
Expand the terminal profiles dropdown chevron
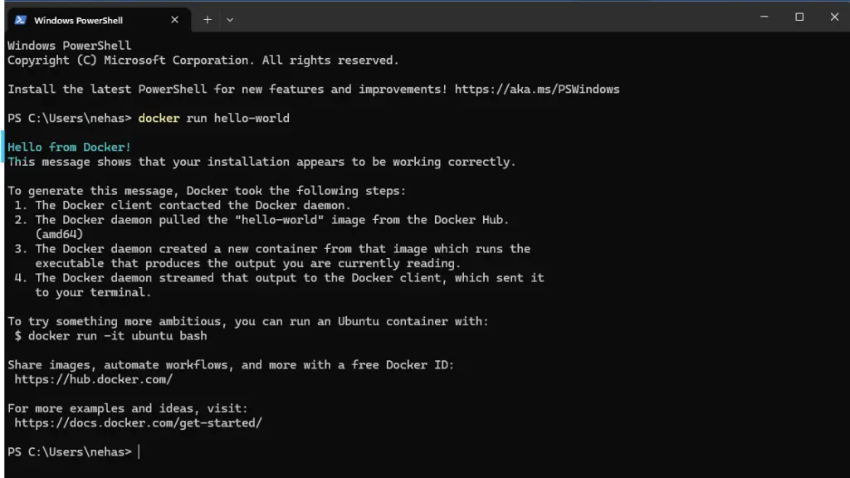point(230,20)
